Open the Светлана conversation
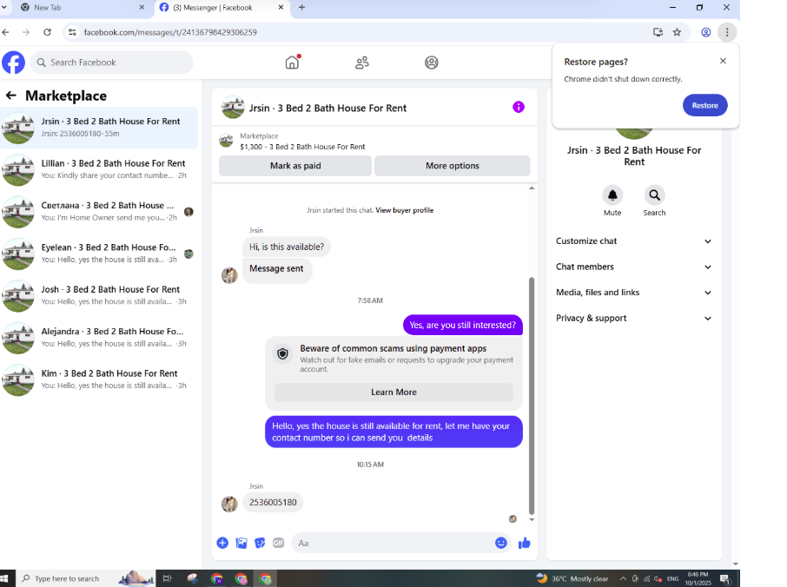787x587 pixels. [99, 211]
